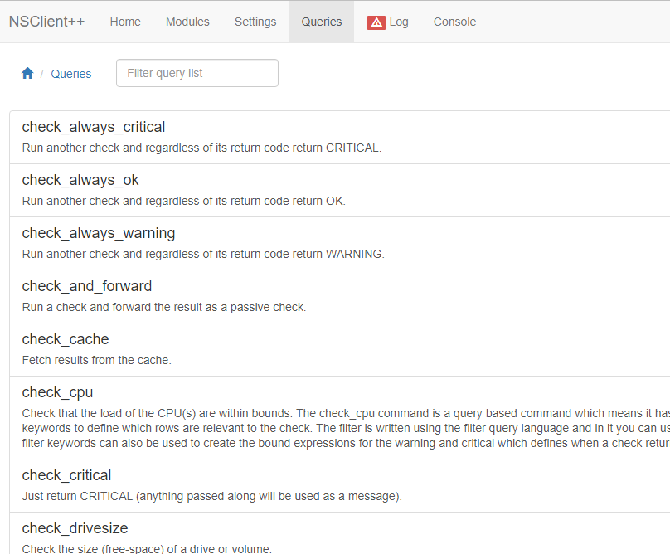Open the Settings navigation tab
This screenshot has height=554, width=670.
click(255, 22)
